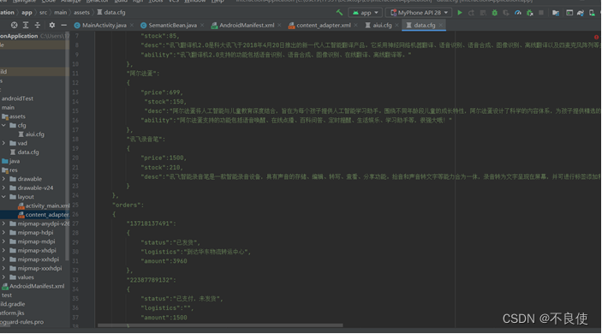Expand the mipmap-xhdpi folder arrow
This screenshot has width=602, height=334.
coord(3,250)
